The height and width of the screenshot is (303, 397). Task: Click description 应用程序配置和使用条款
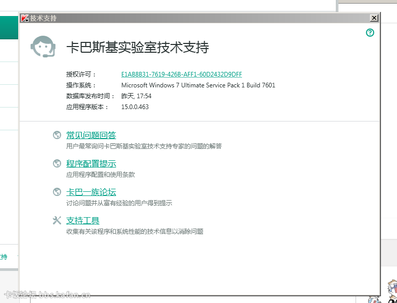tap(101, 174)
